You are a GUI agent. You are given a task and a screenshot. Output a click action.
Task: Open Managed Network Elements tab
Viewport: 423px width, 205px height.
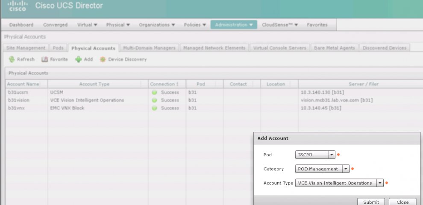(214, 48)
